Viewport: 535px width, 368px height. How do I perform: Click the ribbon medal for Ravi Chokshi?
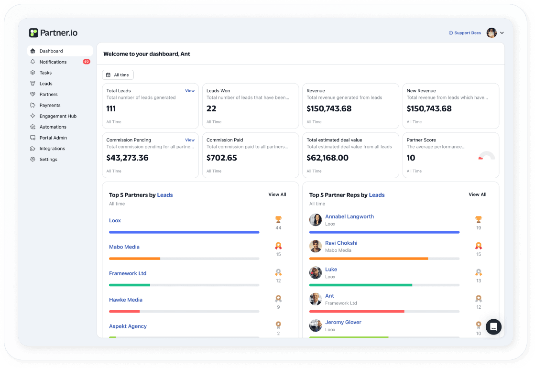[479, 246]
